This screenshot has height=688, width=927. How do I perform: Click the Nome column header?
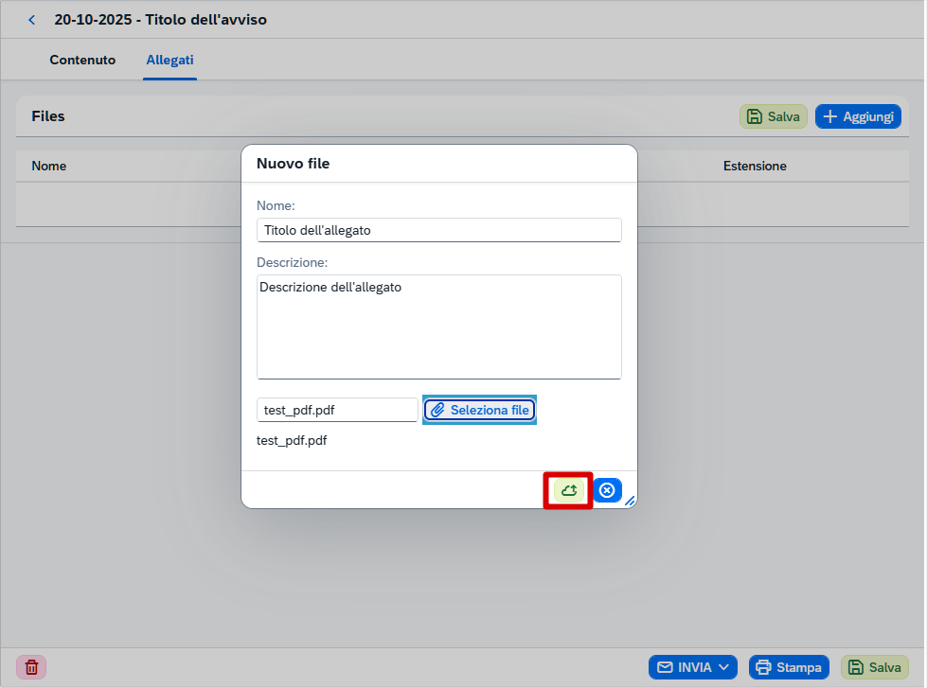[49, 166]
